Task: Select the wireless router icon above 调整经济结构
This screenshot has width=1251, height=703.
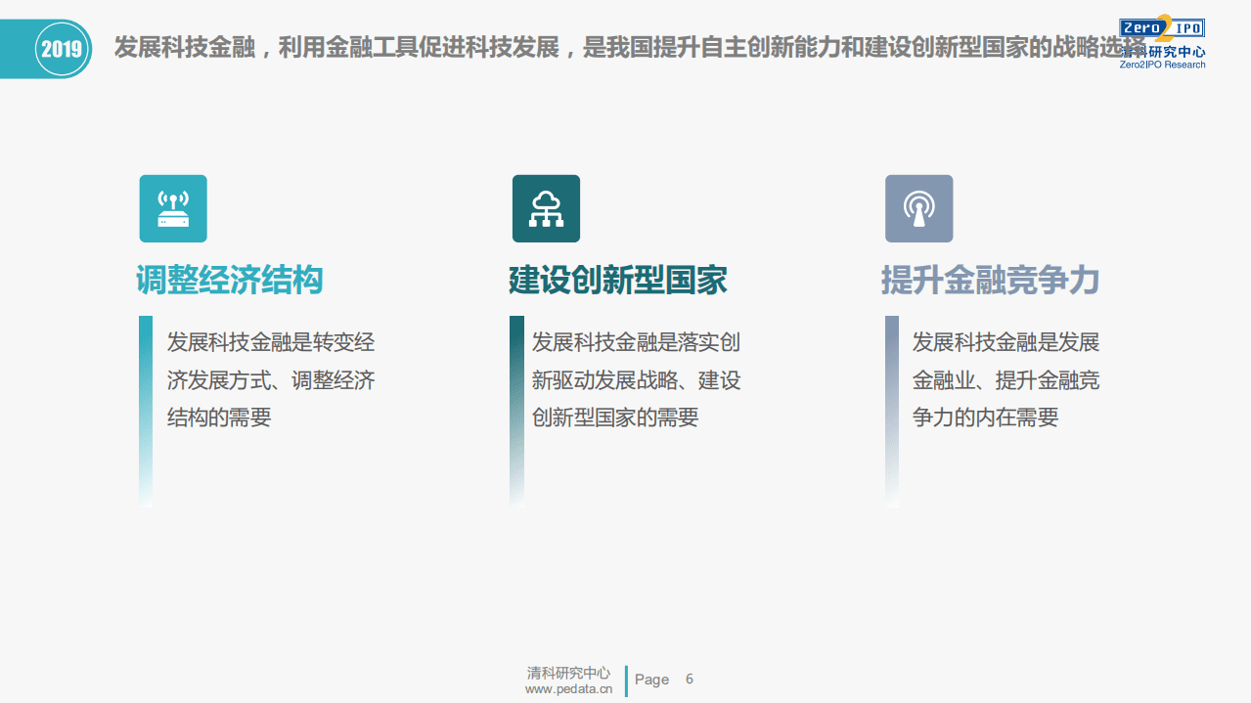Action: (x=172, y=207)
